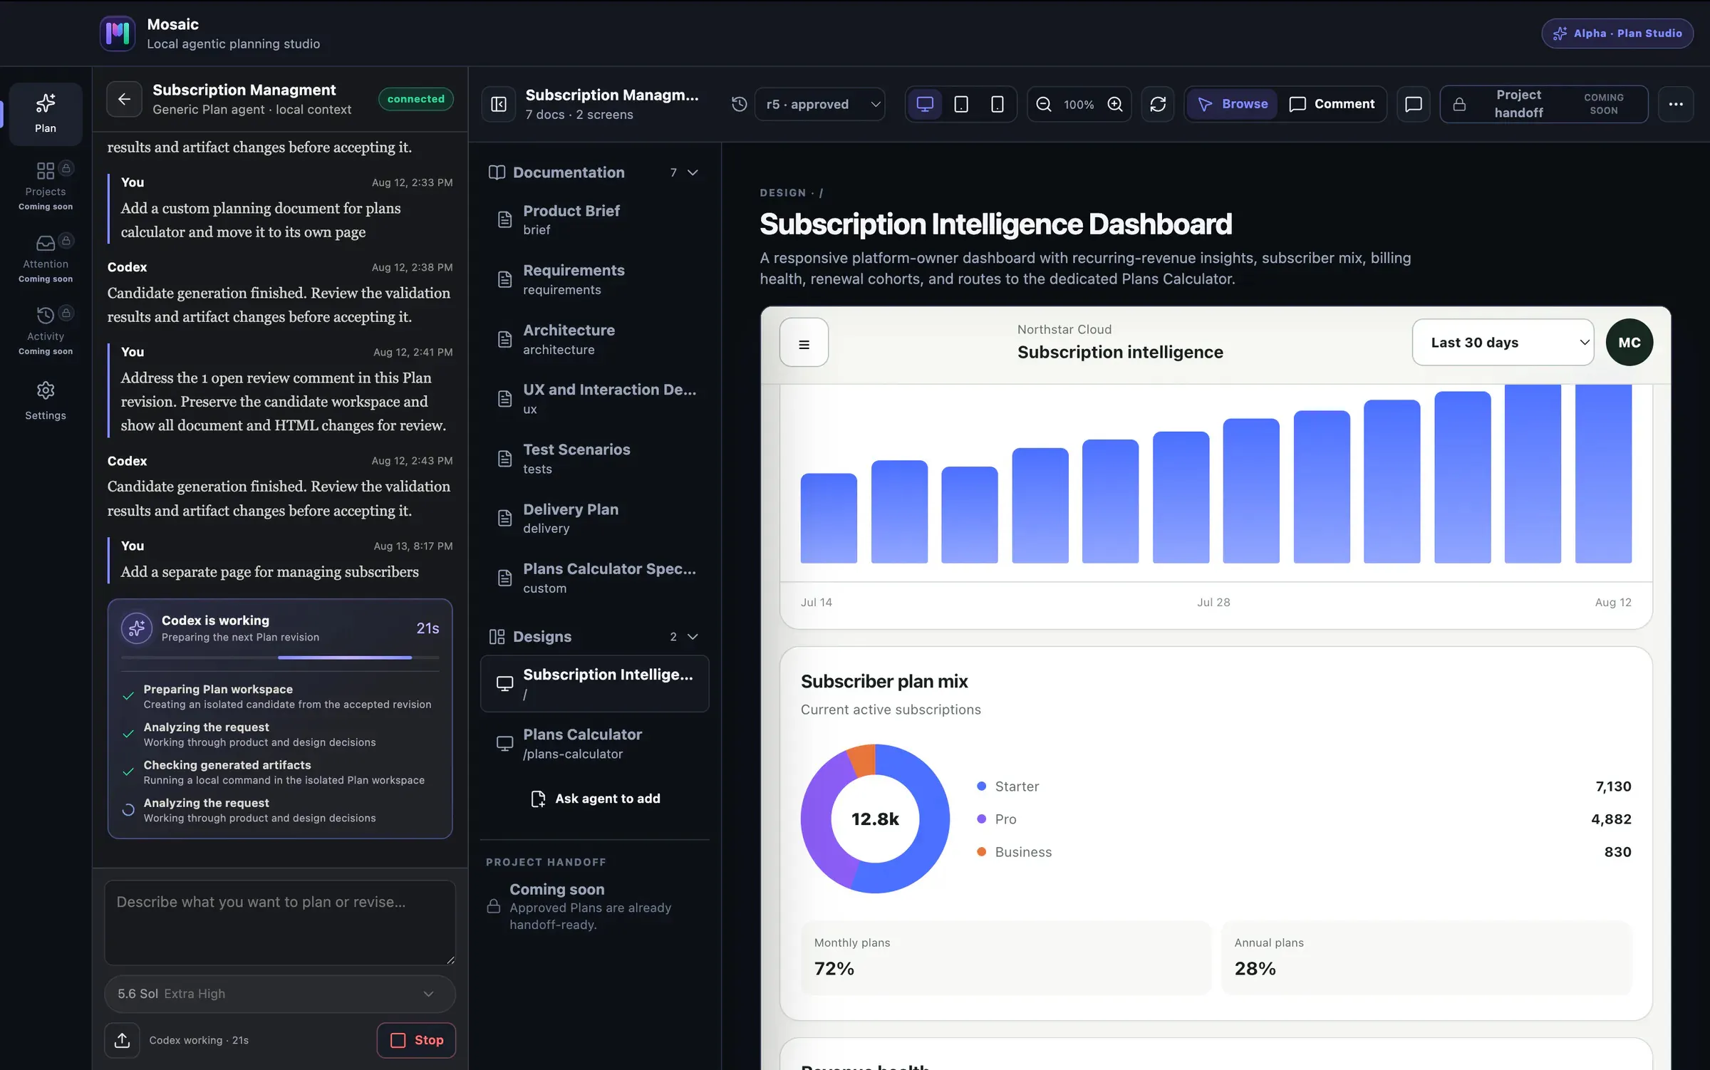Toggle the document sidebar panel icon
Screen dimensions: 1710x1070
pos(499,104)
